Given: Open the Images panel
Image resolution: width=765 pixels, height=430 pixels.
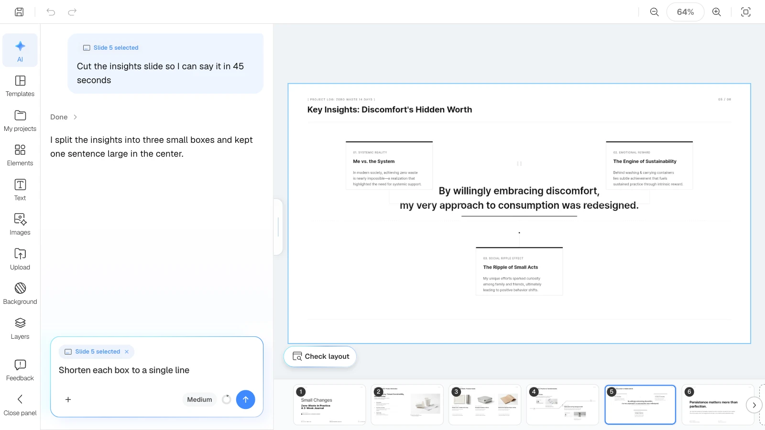Looking at the screenshot, I should 20,224.
